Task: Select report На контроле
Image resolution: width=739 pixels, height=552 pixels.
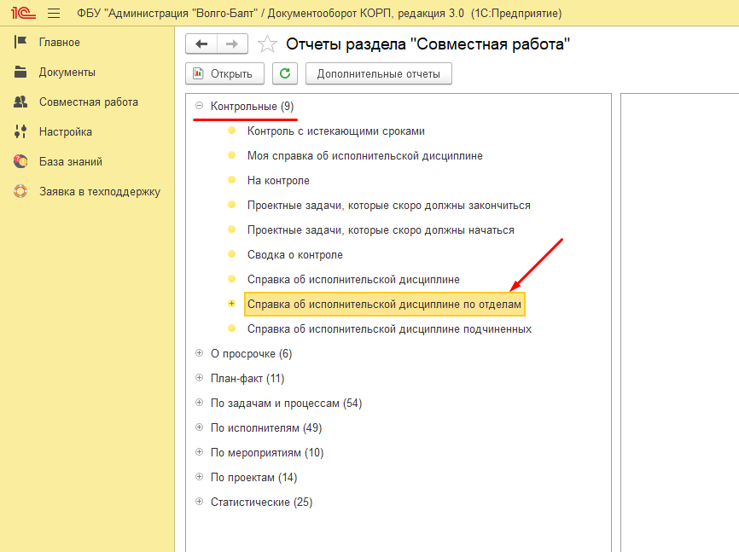Action: tap(278, 181)
